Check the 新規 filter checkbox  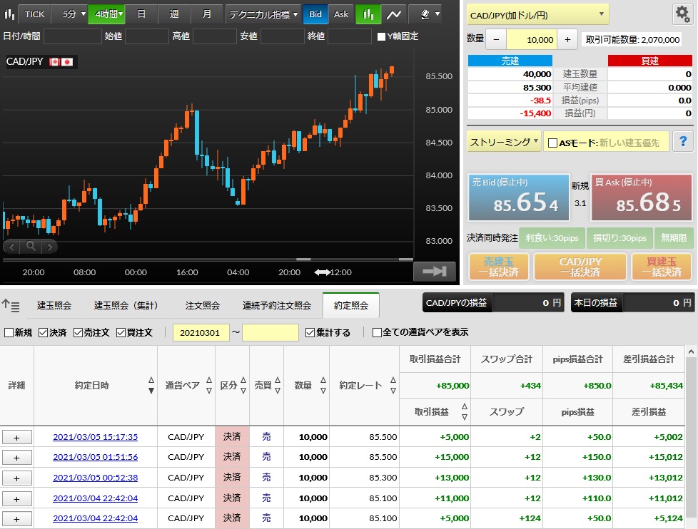tap(9, 332)
